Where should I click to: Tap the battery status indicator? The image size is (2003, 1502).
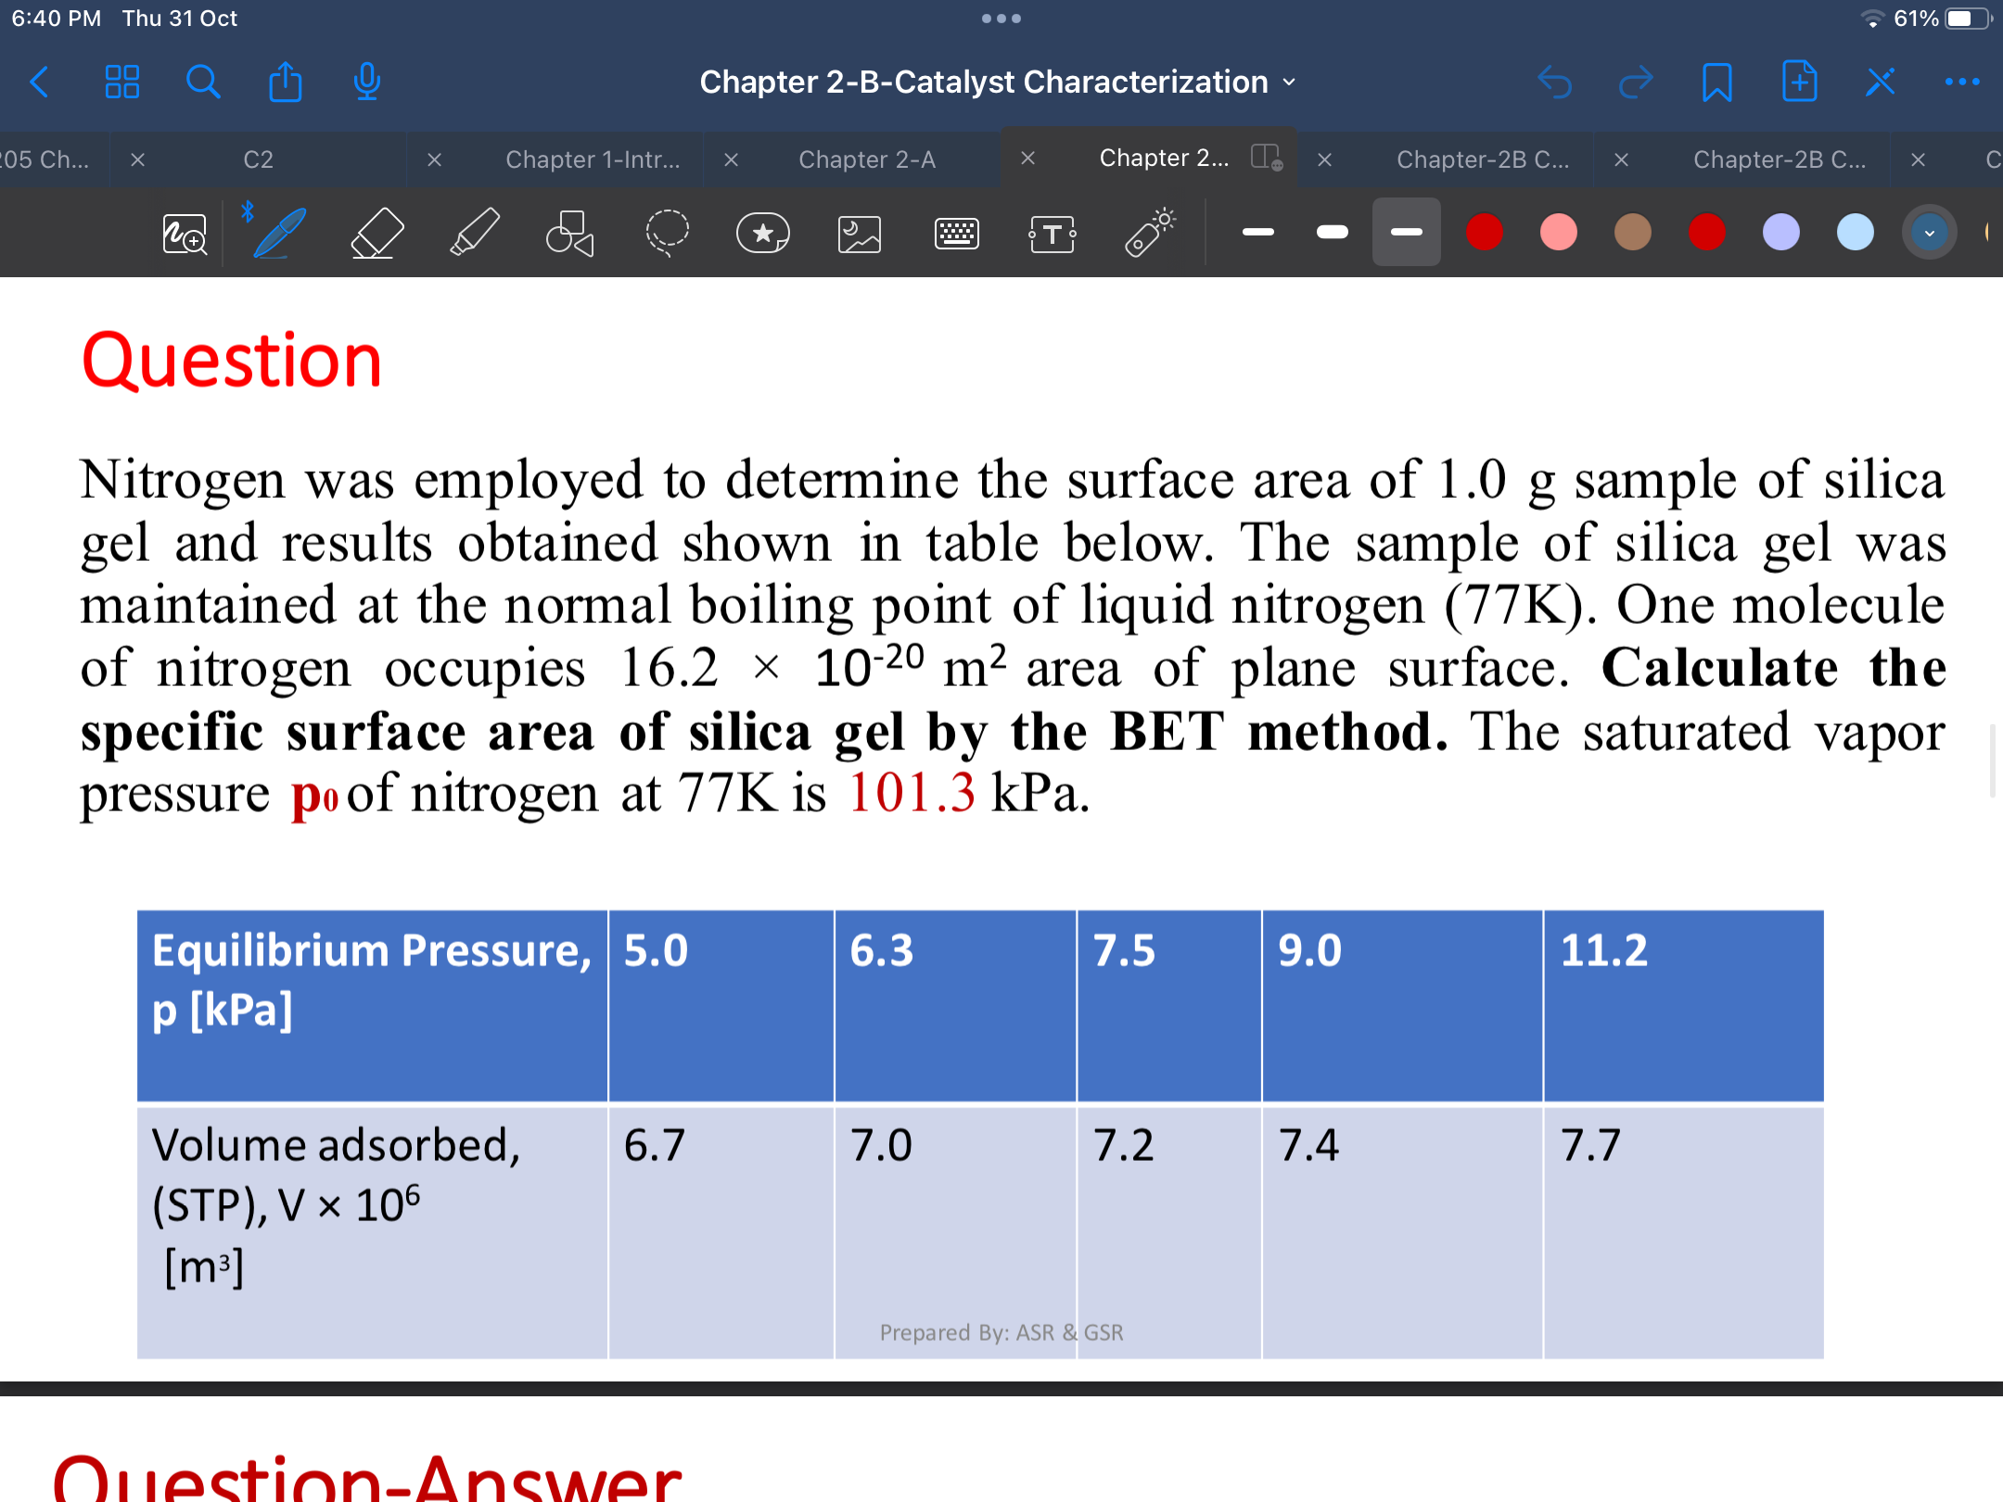click(1969, 19)
